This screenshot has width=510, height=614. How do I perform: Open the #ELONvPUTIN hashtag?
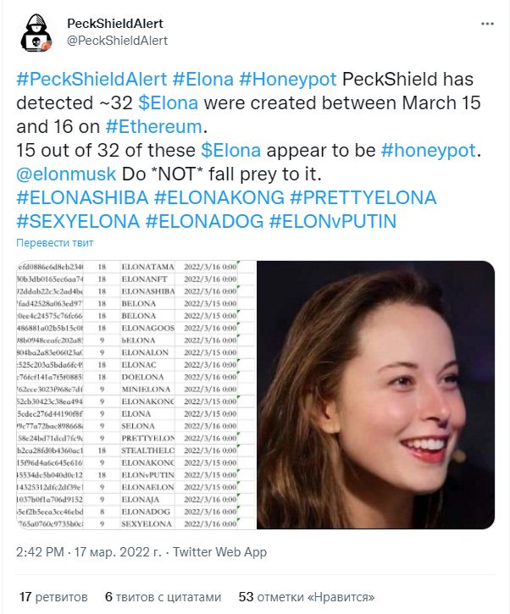pos(333,222)
